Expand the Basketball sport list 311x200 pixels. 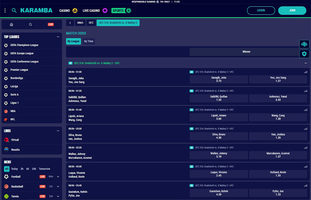(x=58, y=187)
